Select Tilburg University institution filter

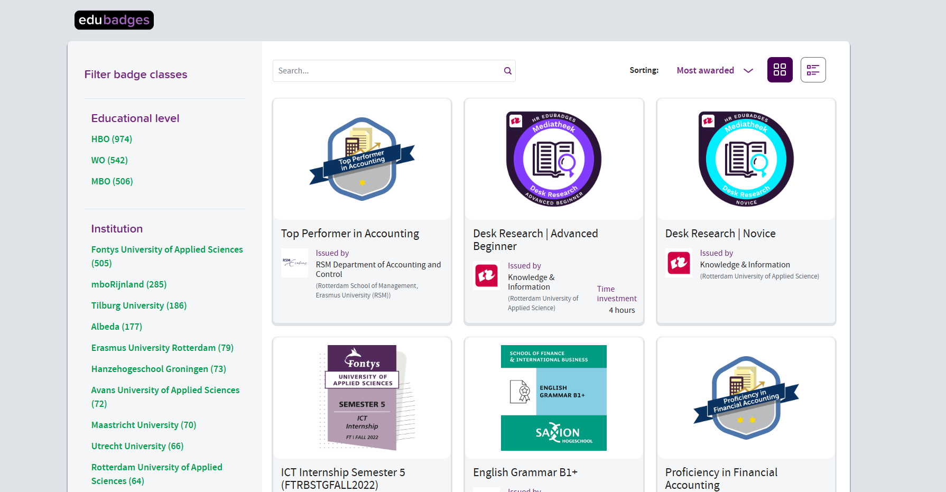tap(138, 305)
